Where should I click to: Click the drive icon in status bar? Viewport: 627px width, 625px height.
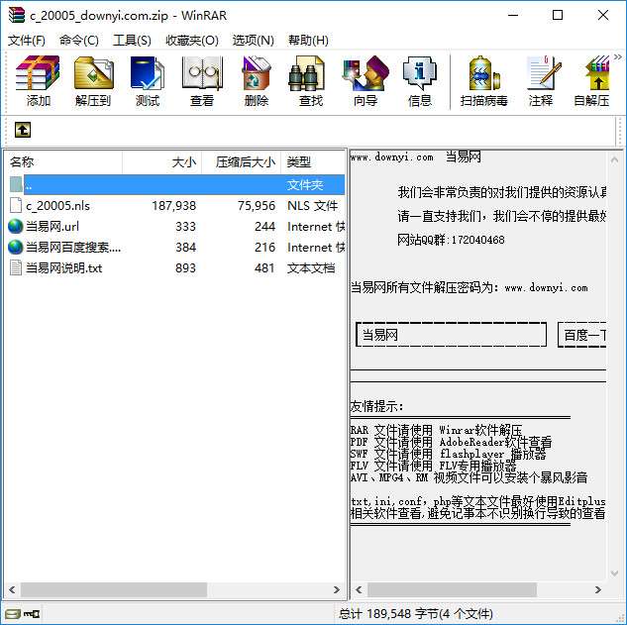point(13,613)
